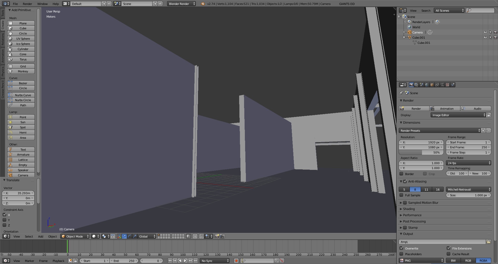Open the 24 fps frame rate dropdown
This screenshot has width=498, height=264.
click(468, 163)
